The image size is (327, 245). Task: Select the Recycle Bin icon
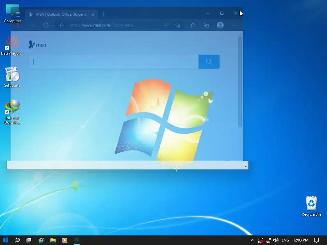click(311, 206)
